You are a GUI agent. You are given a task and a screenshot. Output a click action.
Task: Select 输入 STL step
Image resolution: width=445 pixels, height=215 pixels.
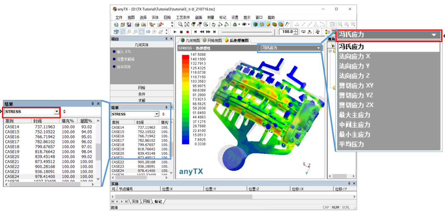(122, 52)
